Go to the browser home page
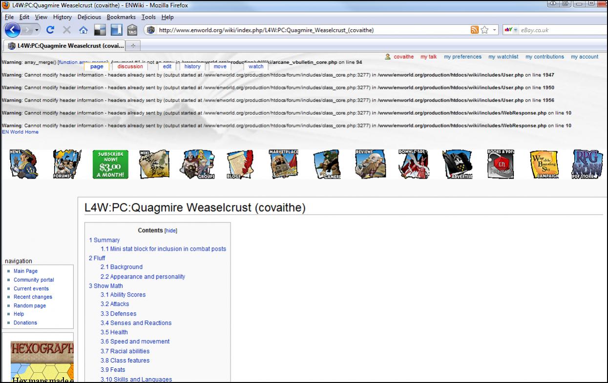 click(x=84, y=30)
